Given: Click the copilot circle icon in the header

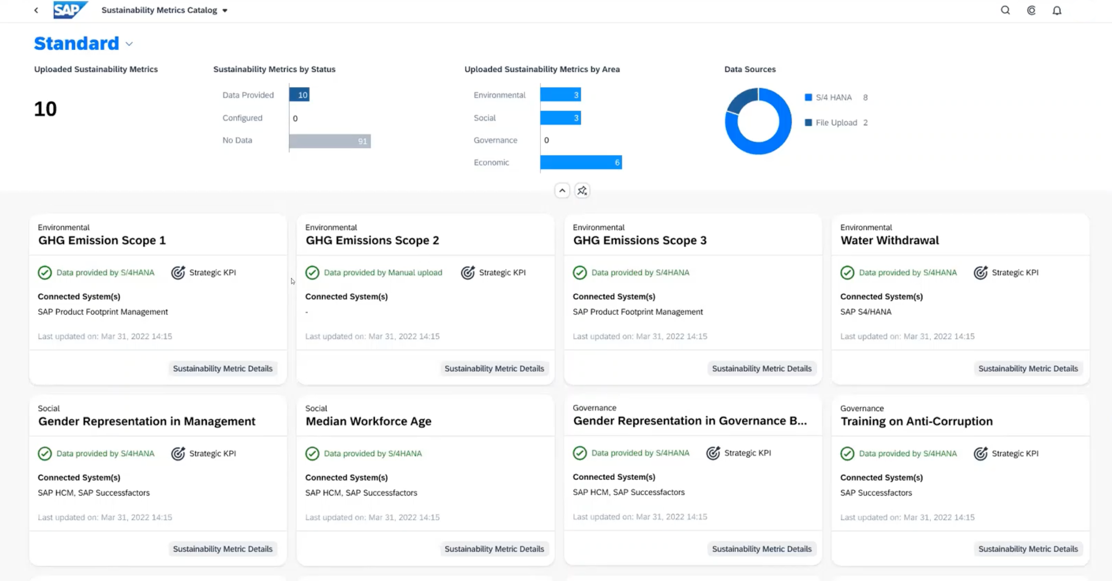Looking at the screenshot, I should (x=1031, y=10).
